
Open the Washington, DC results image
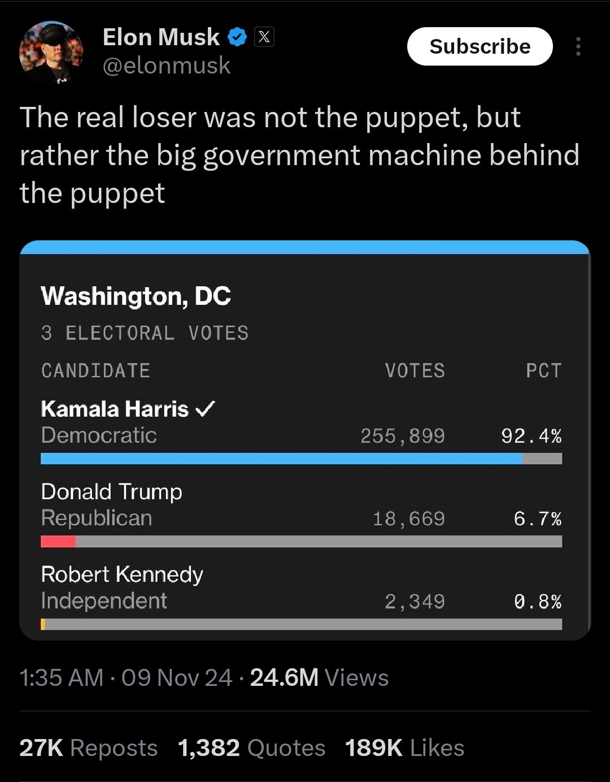point(305,440)
